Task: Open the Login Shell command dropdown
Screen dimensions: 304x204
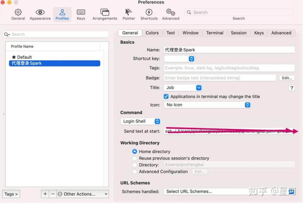Action: [140, 121]
